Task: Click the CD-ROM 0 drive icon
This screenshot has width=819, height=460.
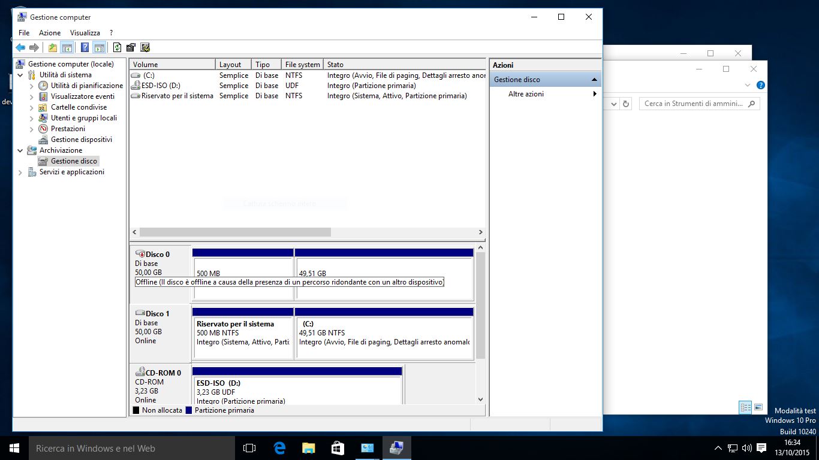Action: click(x=140, y=373)
